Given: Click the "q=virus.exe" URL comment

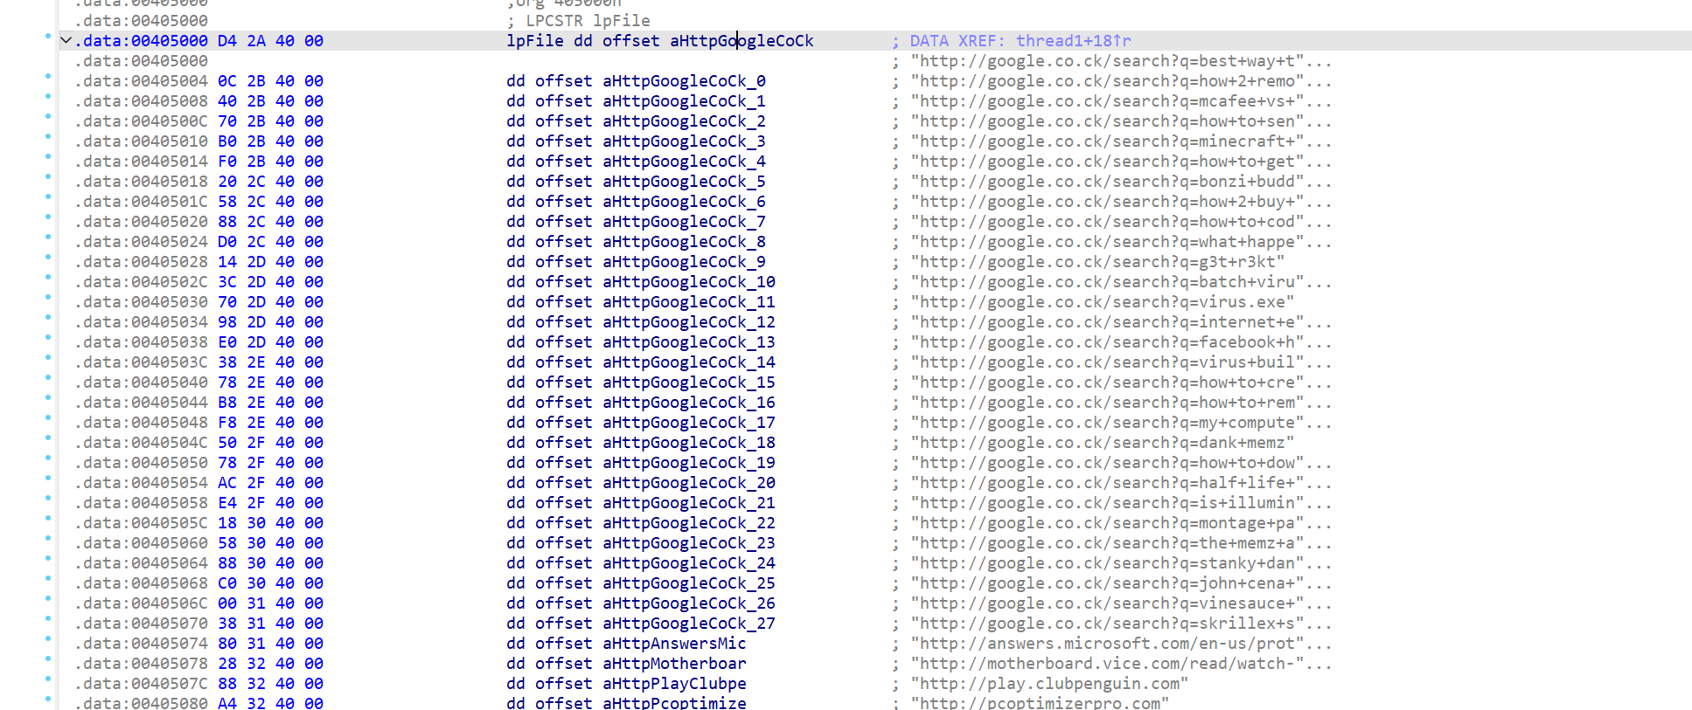Looking at the screenshot, I should (1102, 302).
